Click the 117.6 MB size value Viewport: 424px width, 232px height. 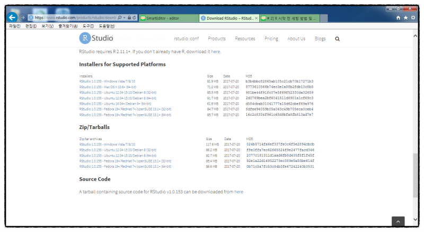tap(213, 144)
